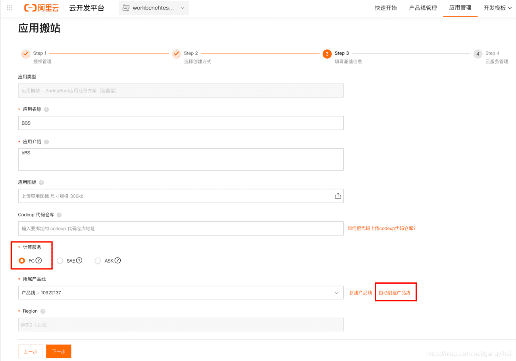Open 如何把代码上传codeup代码仓库? link
This screenshot has height=361, width=516.
click(x=381, y=229)
